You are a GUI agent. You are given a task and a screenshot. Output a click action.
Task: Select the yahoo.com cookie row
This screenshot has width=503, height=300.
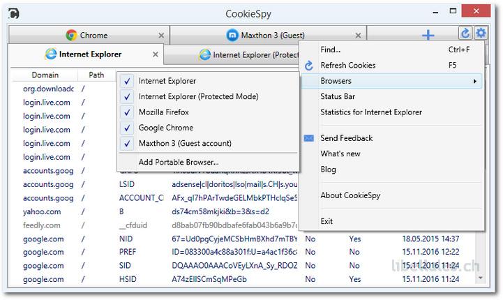42,211
